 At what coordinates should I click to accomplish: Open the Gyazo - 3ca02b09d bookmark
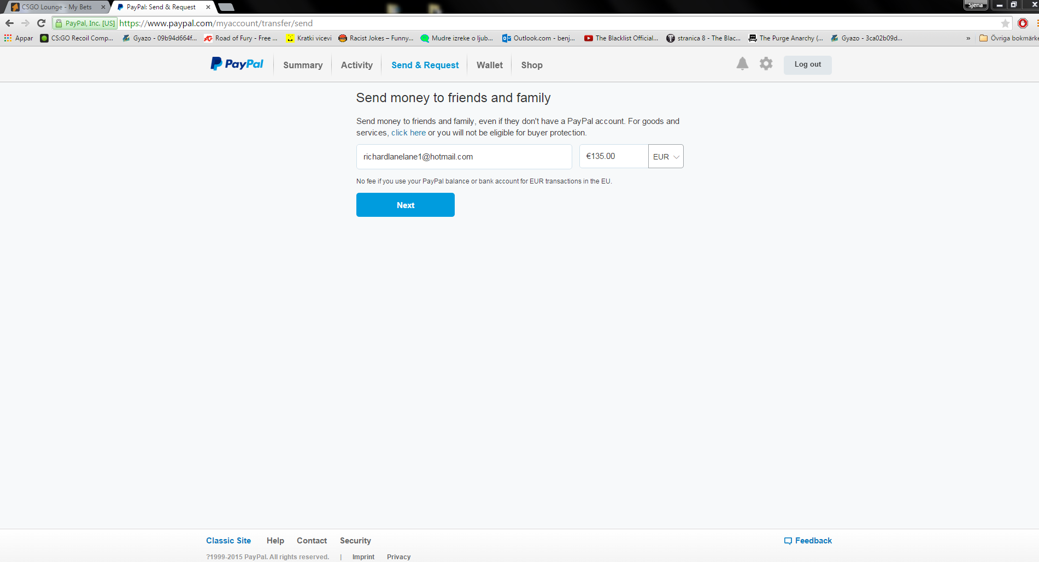(x=867, y=38)
